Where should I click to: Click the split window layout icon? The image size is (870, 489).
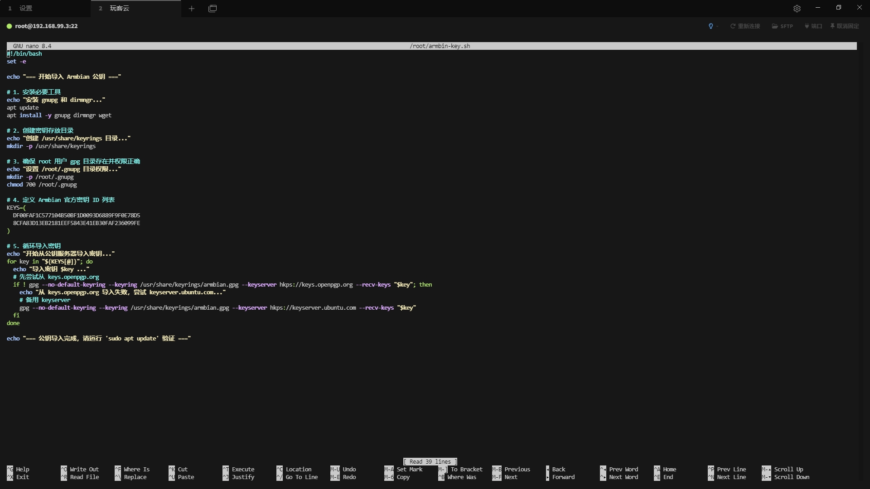[x=213, y=8]
